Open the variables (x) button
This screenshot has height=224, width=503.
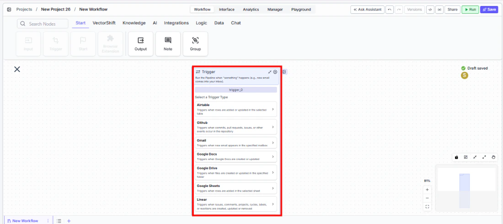(439, 10)
